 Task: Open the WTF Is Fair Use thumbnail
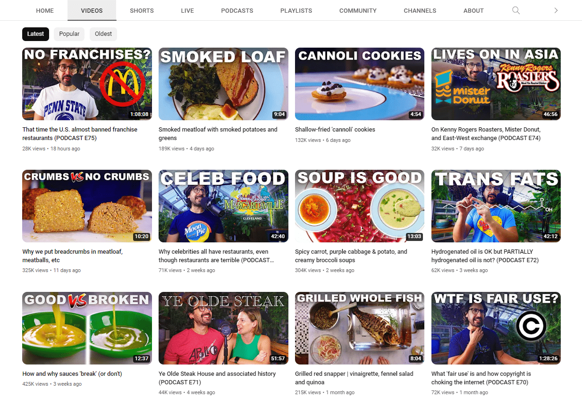coord(496,328)
